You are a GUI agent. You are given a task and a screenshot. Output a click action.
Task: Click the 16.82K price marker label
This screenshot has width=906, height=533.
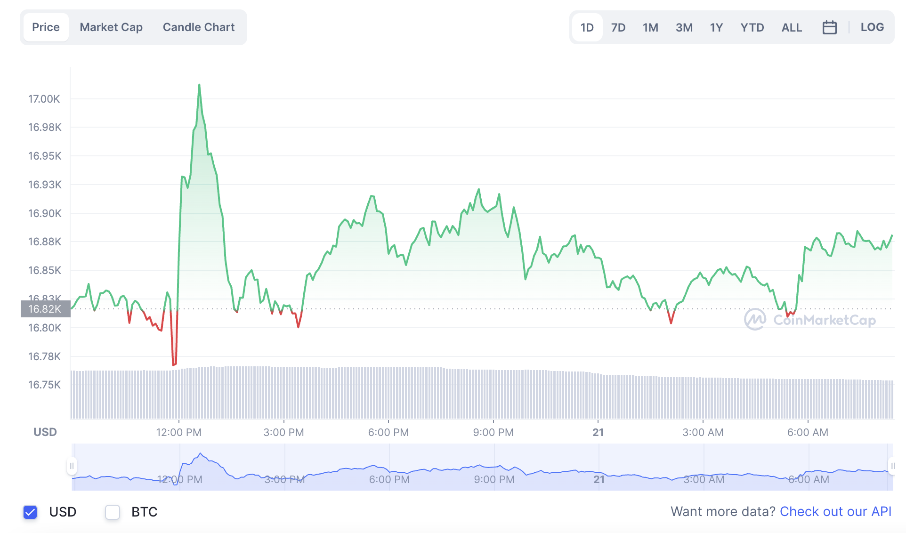45,309
